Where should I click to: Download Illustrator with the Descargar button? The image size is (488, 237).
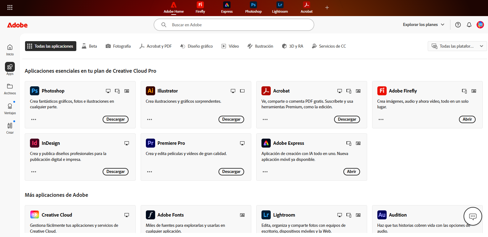[231, 119]
